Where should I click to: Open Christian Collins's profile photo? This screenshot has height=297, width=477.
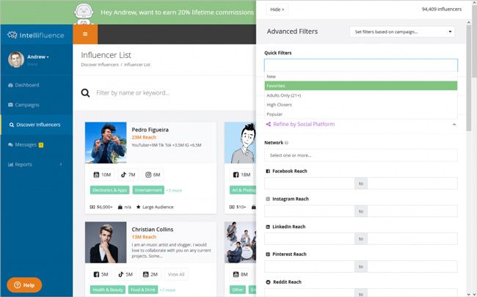(106, 242)
